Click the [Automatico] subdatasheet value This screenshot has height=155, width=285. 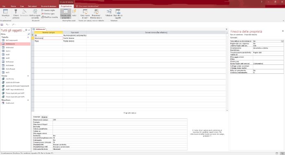click(268, 64)
